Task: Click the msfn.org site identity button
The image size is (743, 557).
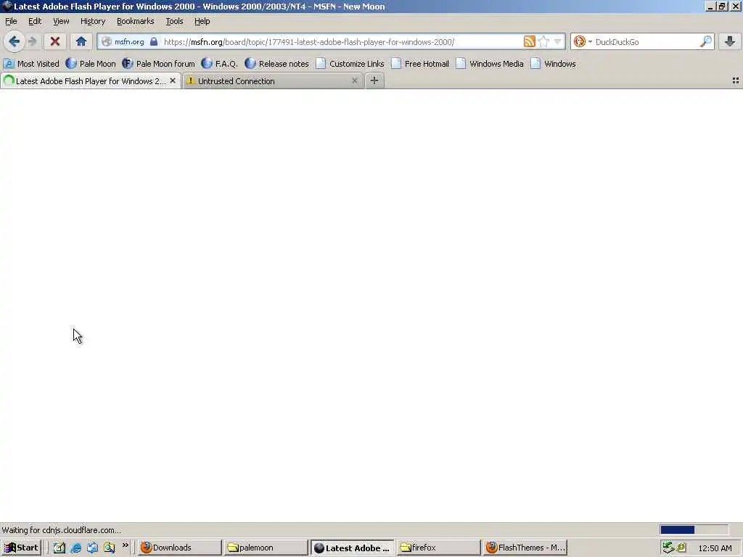Action: pyautogui.click(x=123, y=41)
